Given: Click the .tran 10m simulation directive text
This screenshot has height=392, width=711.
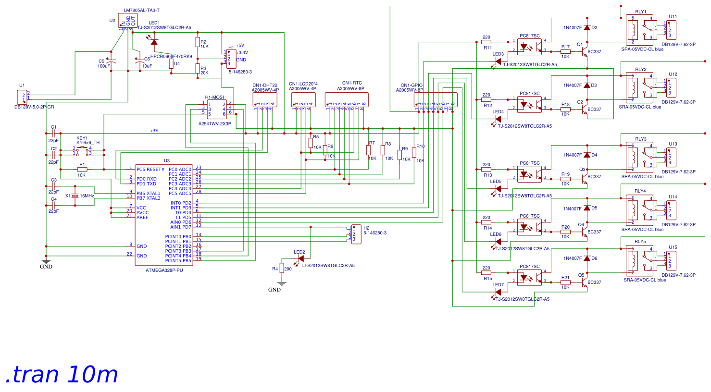Looking at the screenshot, I should 60,374.
